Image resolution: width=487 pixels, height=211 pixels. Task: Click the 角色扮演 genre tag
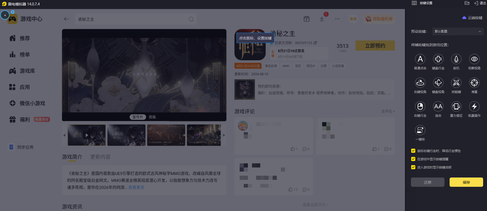pos(271,66)
